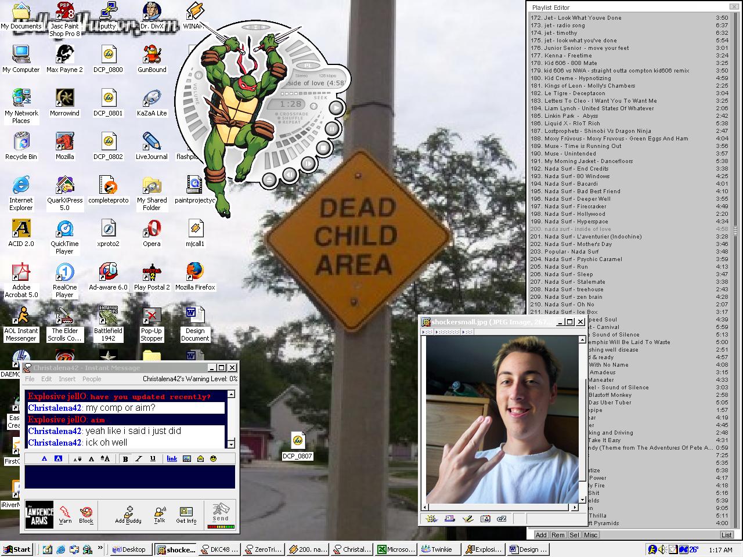This screenshot has height=557, width=743.
Task: Select playlist track Linkin Park - Abyss
Action: [629, 116]
